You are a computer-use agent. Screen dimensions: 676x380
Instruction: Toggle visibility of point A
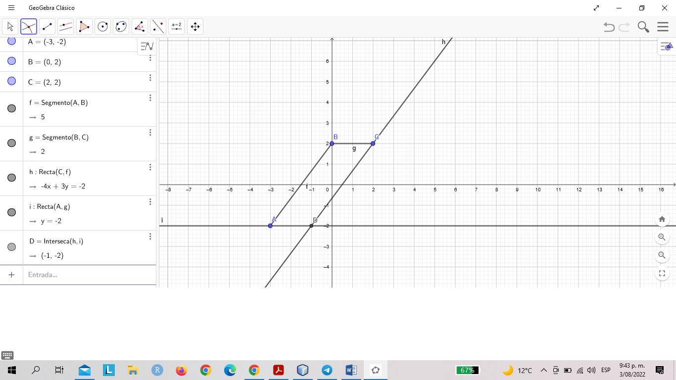[11, 41]
